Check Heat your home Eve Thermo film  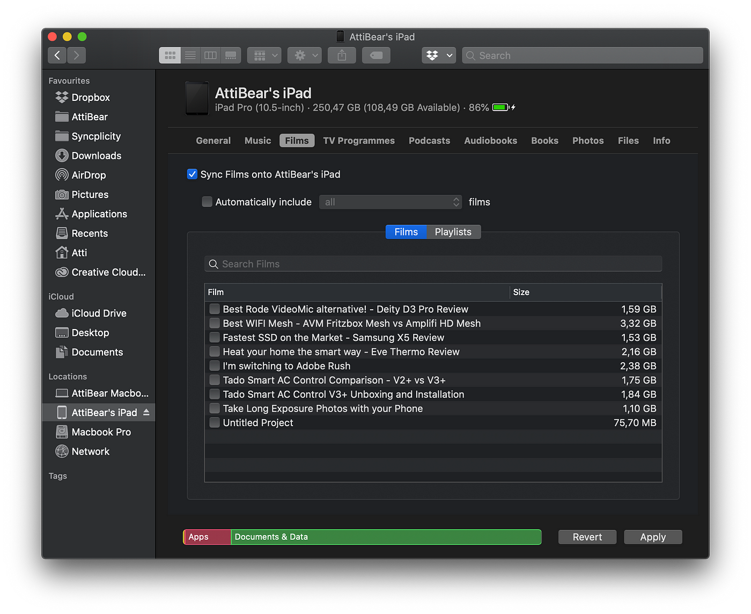click(215, 352)
